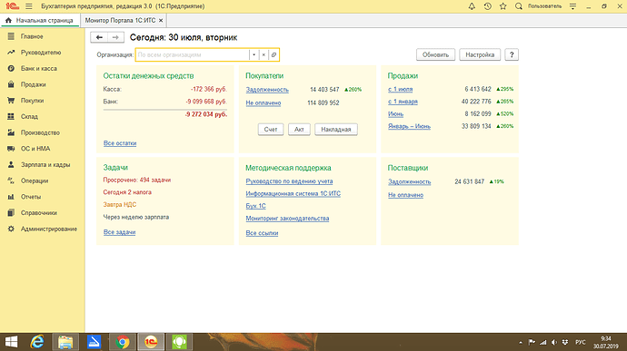Open the Справочники section
The image size is (627, 351).
click(39, 213)
